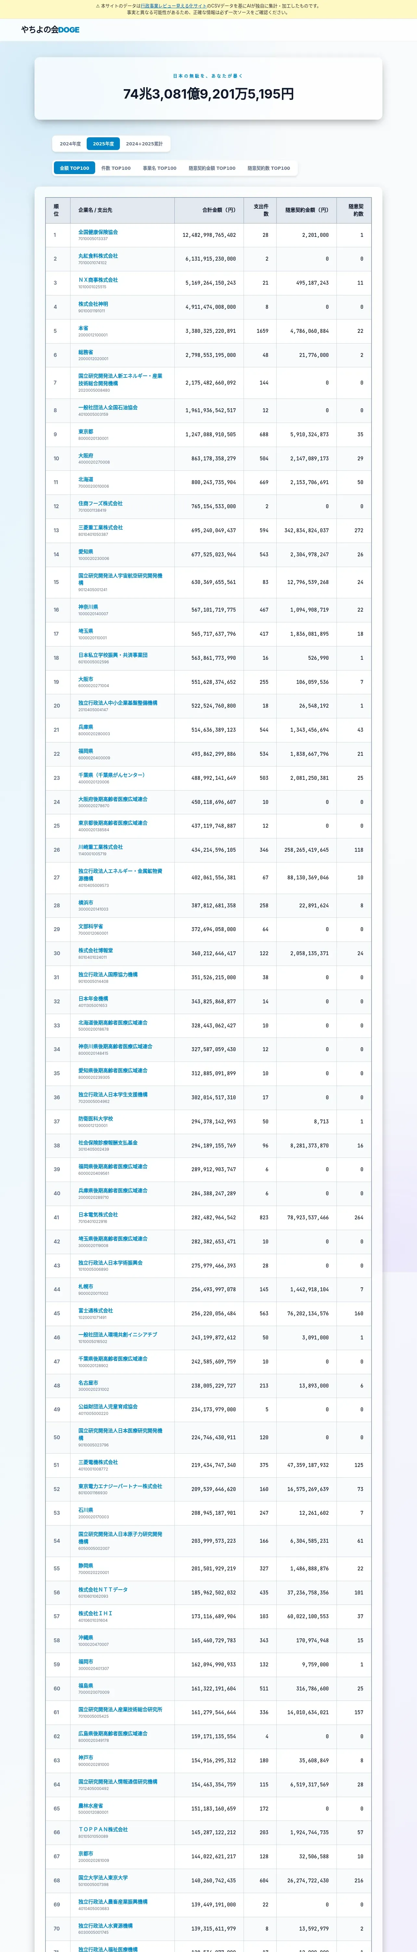Open the 福島県 entry in rank 60

pos(85,1686)
